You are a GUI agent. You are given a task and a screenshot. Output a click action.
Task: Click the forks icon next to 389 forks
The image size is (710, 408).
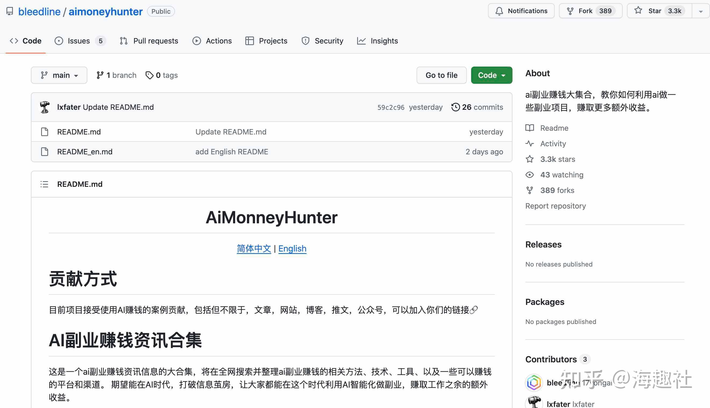(x=530, y=190)
